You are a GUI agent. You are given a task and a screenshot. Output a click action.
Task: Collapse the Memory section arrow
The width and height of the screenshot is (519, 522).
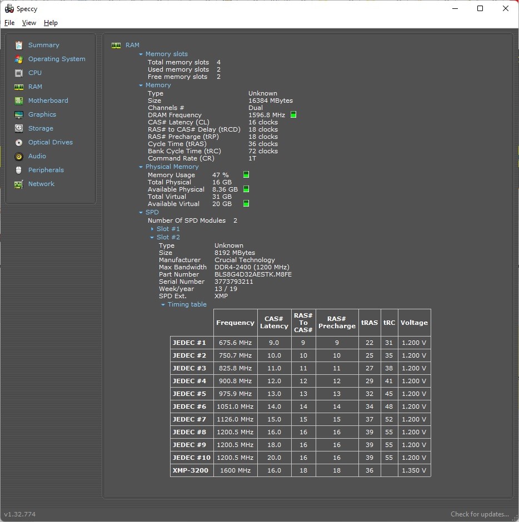click(141, 86)
